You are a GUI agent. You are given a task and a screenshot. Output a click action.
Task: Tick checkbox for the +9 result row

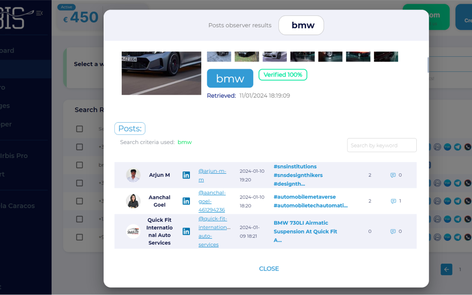(x=79, y=237)
